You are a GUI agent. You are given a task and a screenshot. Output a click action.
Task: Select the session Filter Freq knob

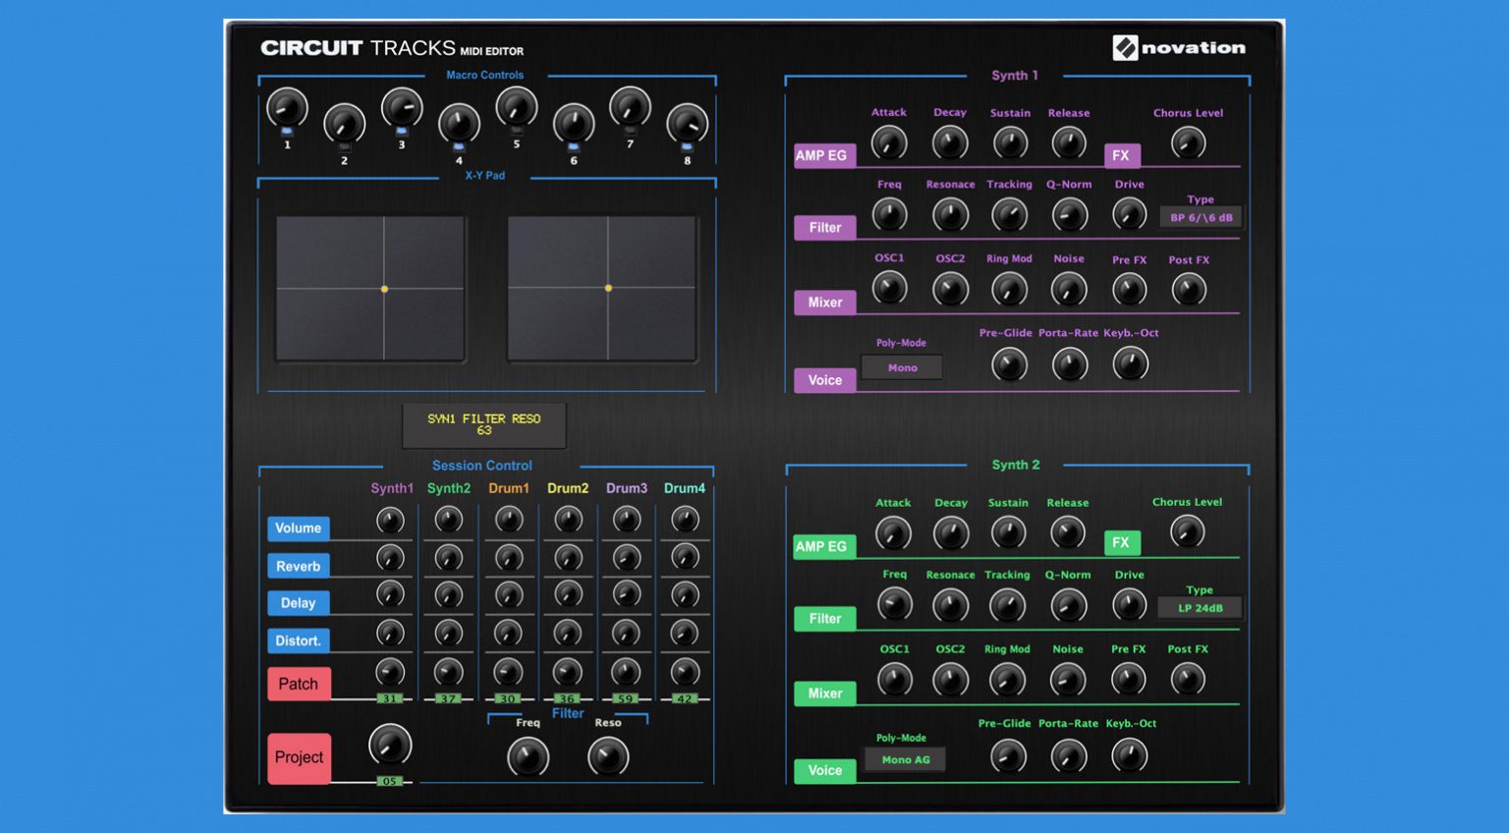(x=529, y=758)
